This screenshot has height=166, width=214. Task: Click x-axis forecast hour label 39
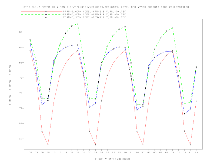107,152
